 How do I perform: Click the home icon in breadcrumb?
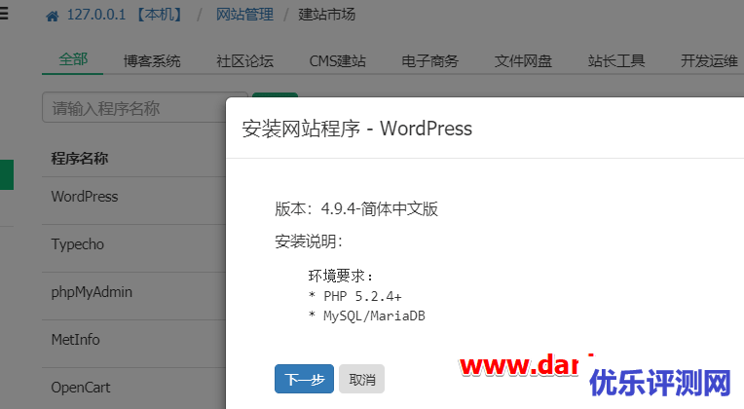[52, 16]
